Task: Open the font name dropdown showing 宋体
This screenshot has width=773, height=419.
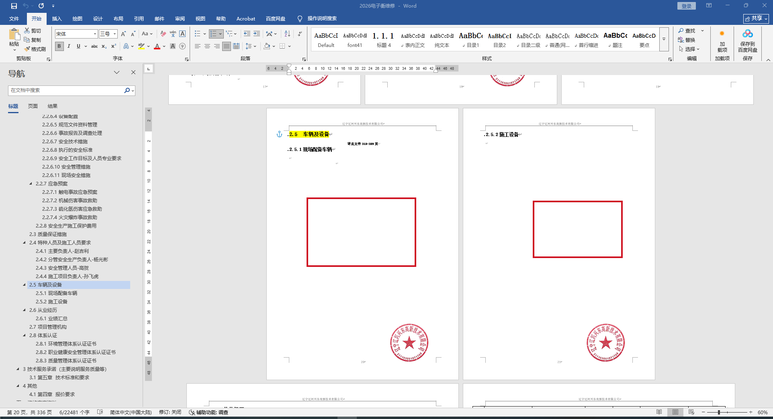Action: (x=95, y=34)
